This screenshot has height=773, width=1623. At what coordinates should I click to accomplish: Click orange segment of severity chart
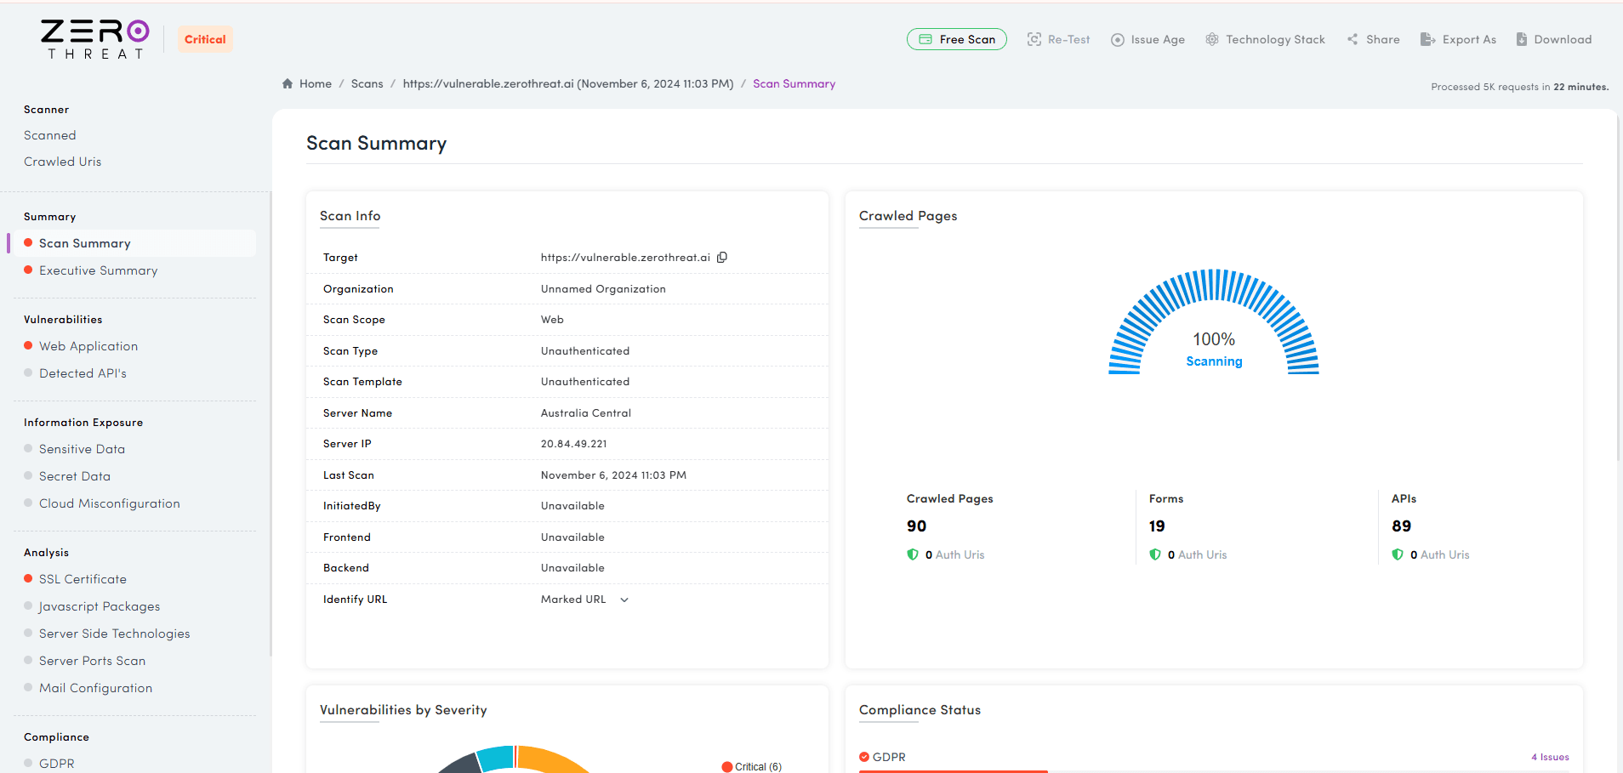pos(553,759)
